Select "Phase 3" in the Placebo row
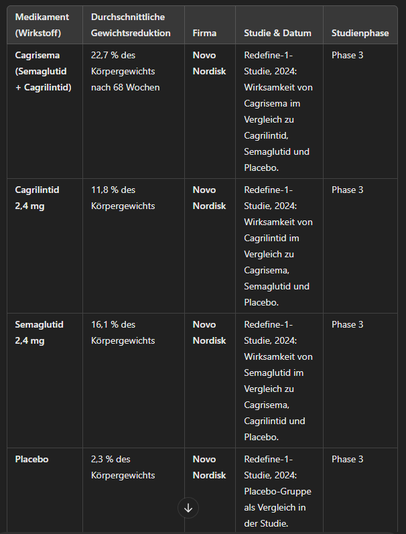Image resolution: width=406 pixels, height=534 pixels. click(x=348, y=459)
